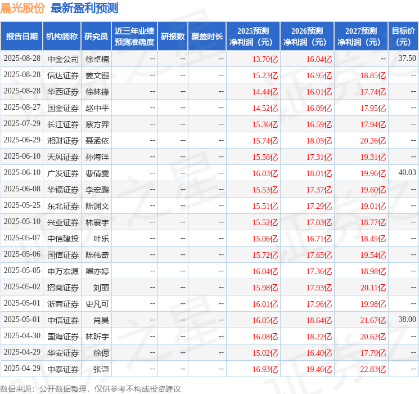
Task: Click the 20.26亿 forecast value
Action: click(x=373, y=140)
